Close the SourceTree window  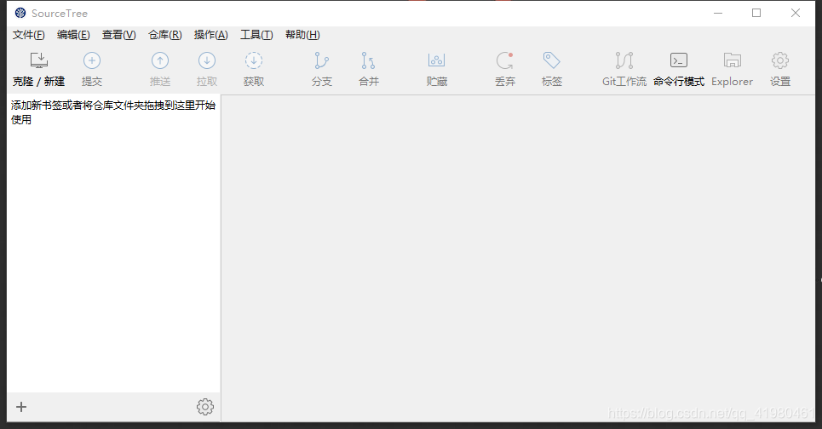[x=796, y=13]
